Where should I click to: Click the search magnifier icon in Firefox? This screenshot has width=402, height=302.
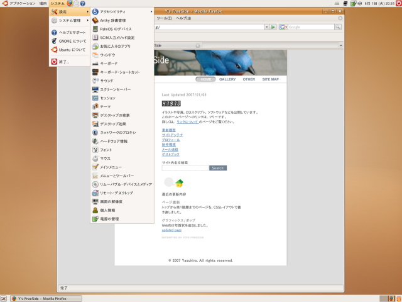coord(339,27)
